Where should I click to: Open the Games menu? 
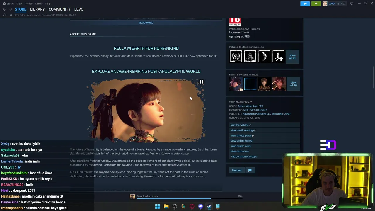point(39,4)
